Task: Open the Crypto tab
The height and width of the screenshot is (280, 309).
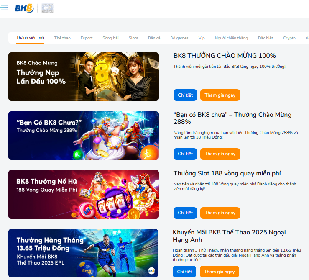Action: 289,38
